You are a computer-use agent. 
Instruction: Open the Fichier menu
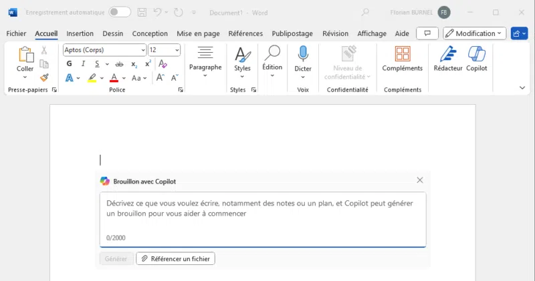pyautogui.click(x=16, y=33)
